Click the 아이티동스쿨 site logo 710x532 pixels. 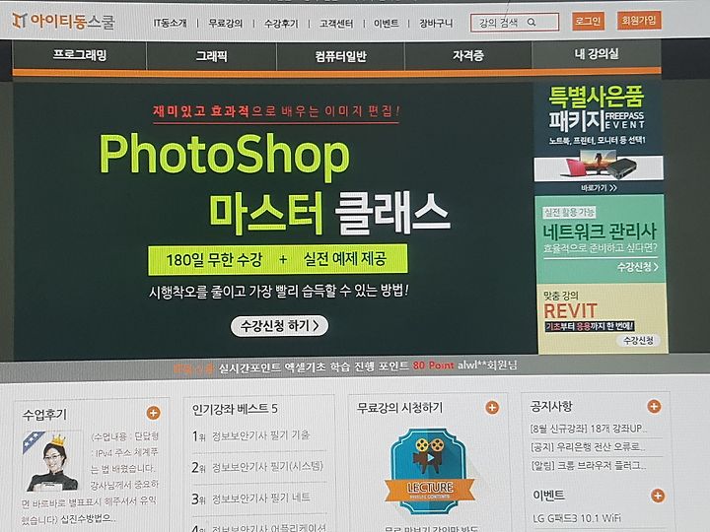63,21
